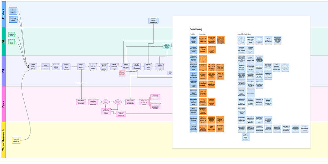This screenshot has width=328, height=164.
Task: Select the 'Many detections in flight at once' note
Action: pos(203,120)
